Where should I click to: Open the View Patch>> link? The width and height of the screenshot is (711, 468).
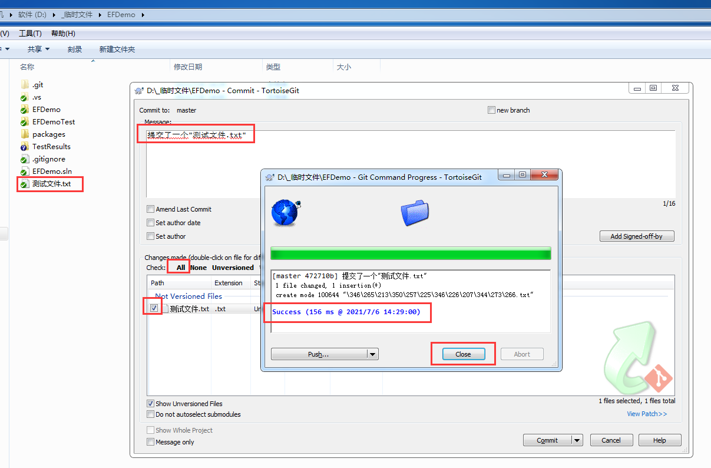[x=647, y=414]
